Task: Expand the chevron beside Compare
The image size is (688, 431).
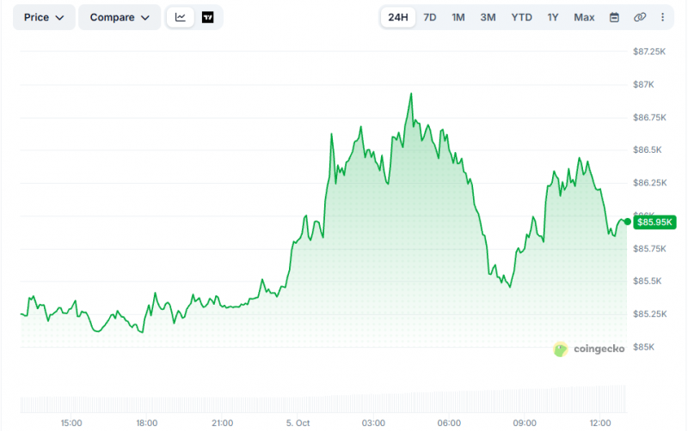Action: pos(145,18)
